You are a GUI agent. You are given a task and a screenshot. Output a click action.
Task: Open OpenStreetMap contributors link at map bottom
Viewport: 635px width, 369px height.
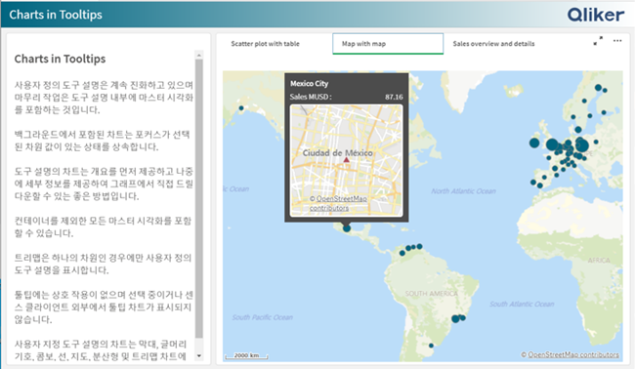573,354
